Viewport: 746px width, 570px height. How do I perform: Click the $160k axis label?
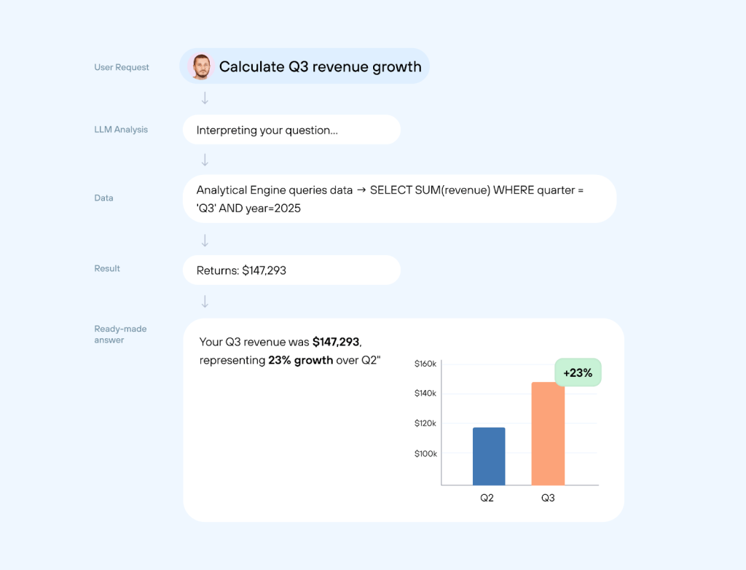pyautogui.click(x=425, y=363)
